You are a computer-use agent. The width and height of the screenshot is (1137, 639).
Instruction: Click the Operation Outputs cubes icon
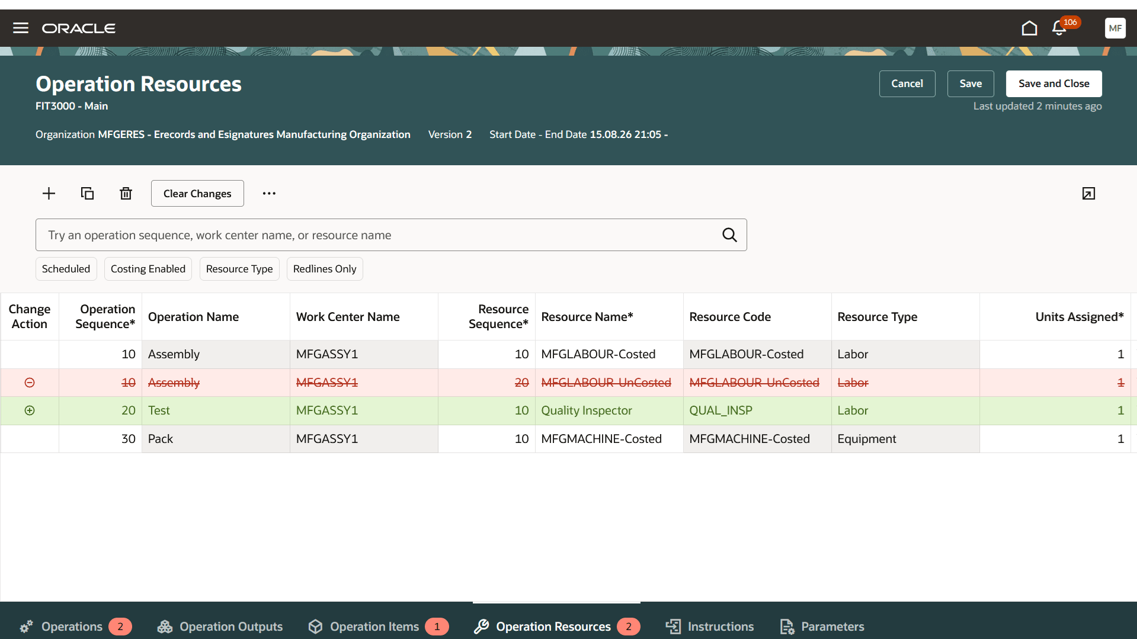pyautogui.click(x=165, y=627)
